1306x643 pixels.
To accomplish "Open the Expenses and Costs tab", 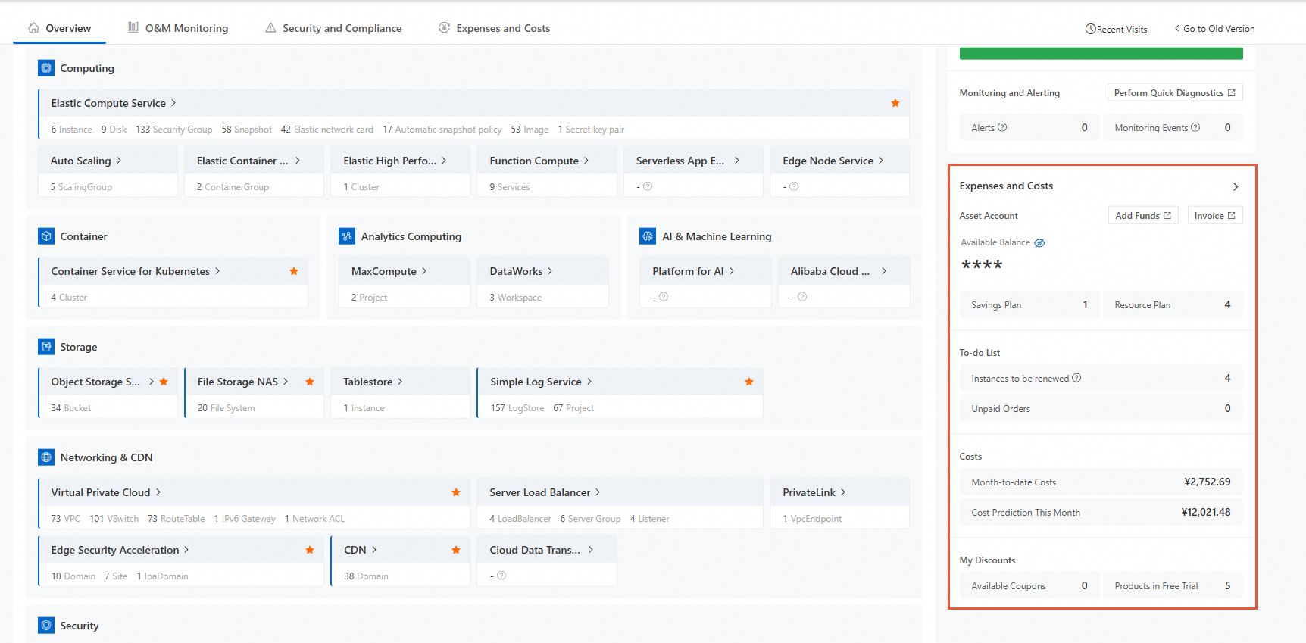I will click(494, 28).
